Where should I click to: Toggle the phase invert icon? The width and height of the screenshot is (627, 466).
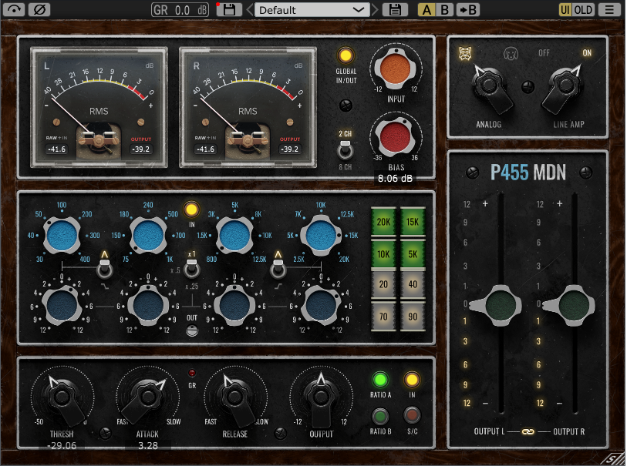(39, 9)
